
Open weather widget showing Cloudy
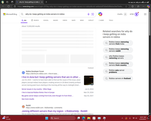(6, 118)
